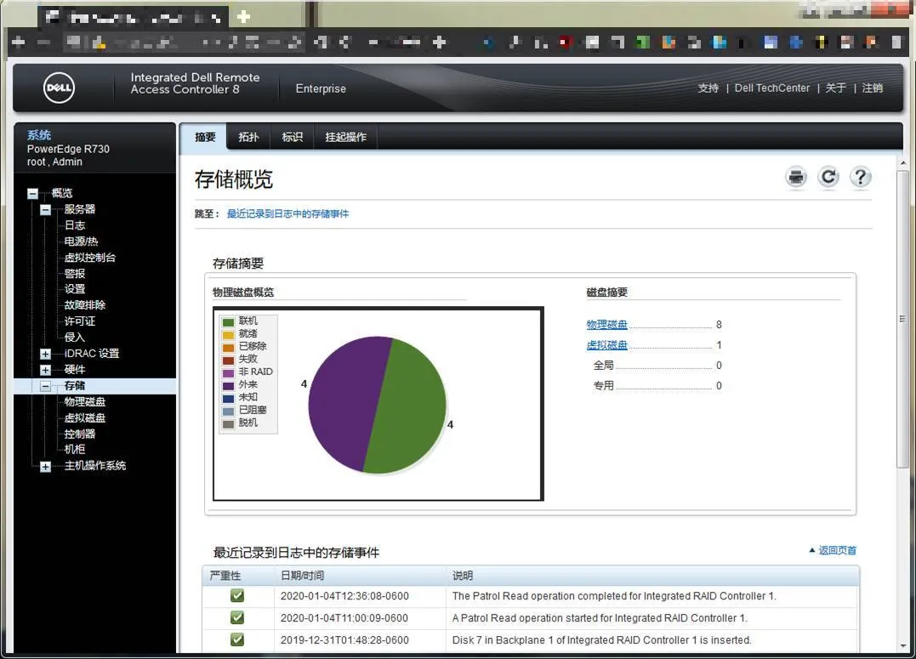Click the green check icon for 12:36:08 event

(237, 596)
